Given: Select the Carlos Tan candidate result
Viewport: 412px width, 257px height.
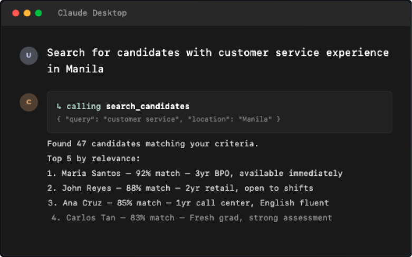Looking at the screenshot, I should tap(192, 218).
